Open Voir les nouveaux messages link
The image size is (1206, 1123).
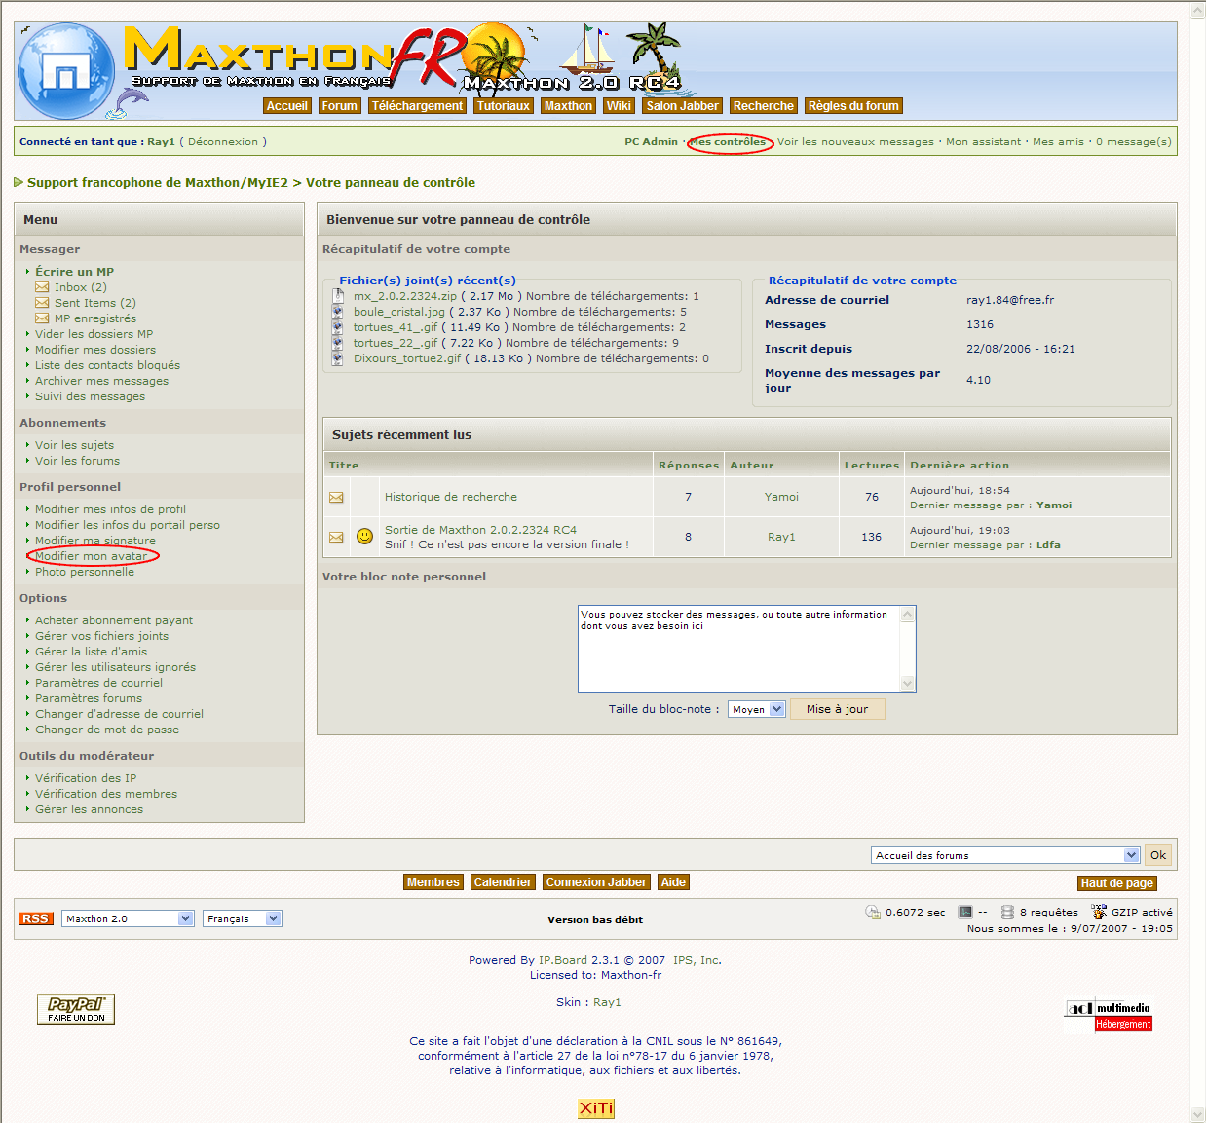click(855, 142)
